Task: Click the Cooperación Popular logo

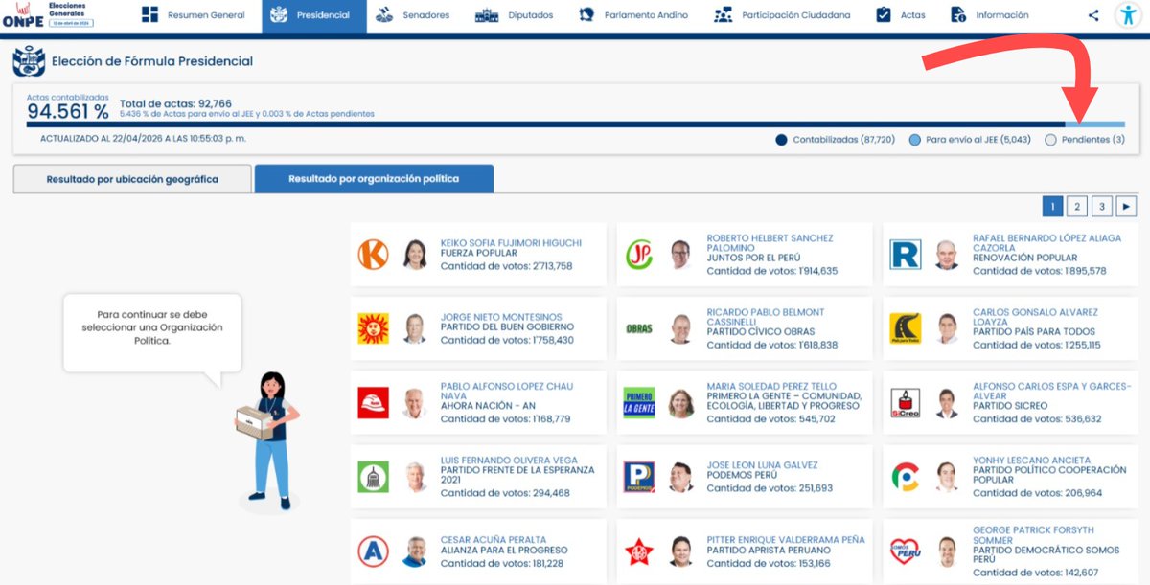Action: point(906,477)
